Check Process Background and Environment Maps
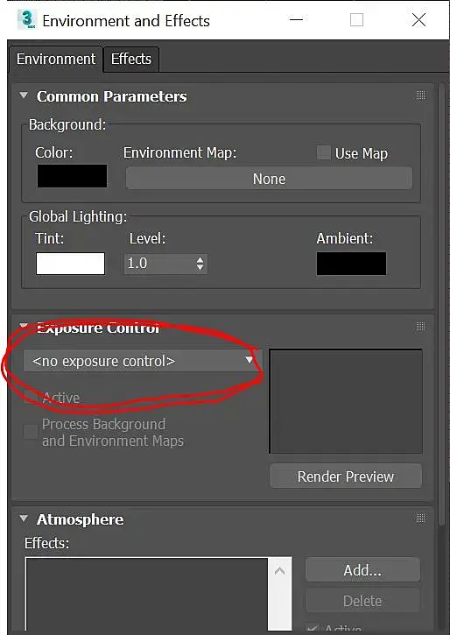The width and height of the screenshot is (450, 635). click(x=31, y=432)
